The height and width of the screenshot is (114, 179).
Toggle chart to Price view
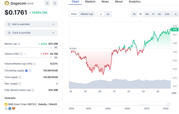pos(74,14)
